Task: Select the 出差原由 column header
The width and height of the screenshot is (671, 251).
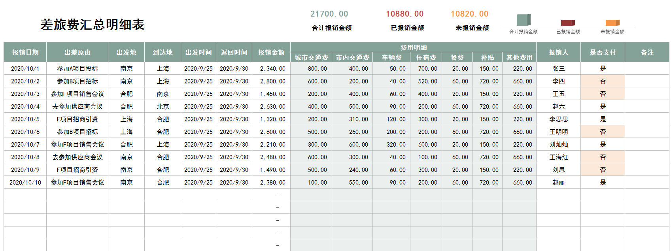Action: click(77, 52)
